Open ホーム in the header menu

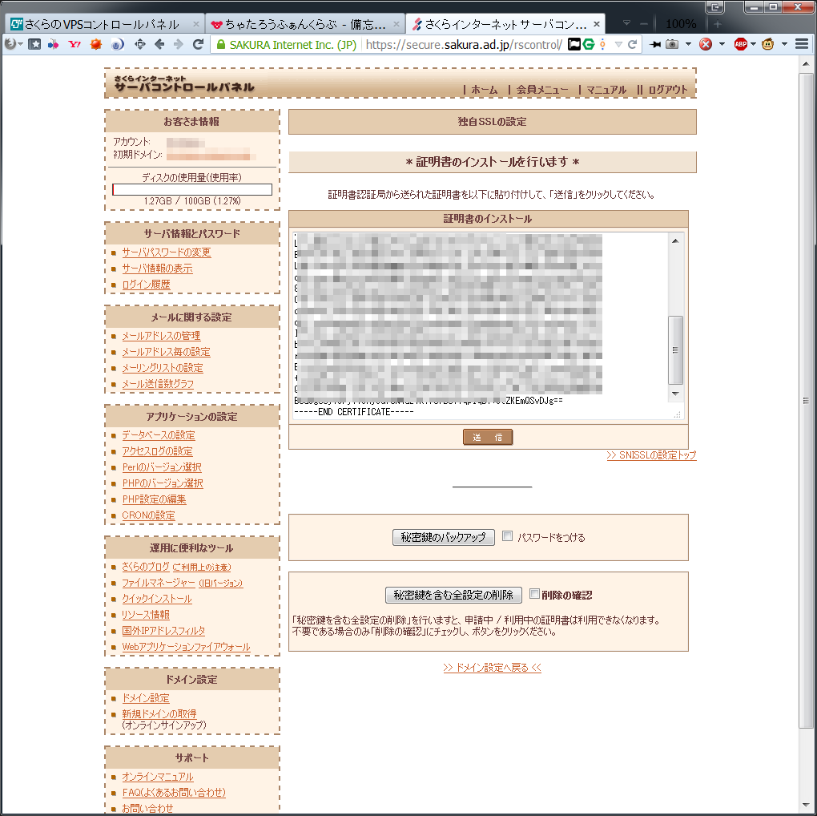(485, 90)
